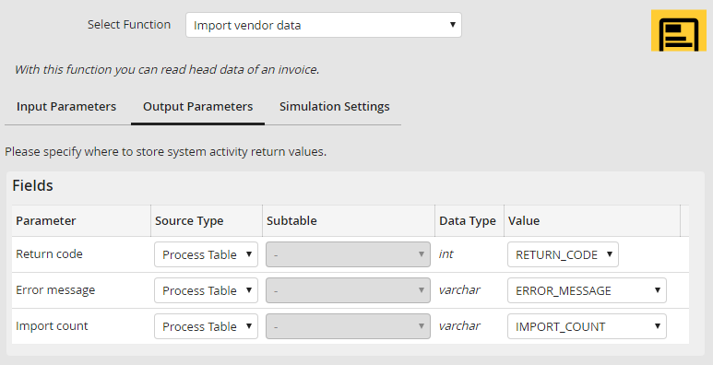Switch to the Input Parameters tab

(x=66, y=106)
